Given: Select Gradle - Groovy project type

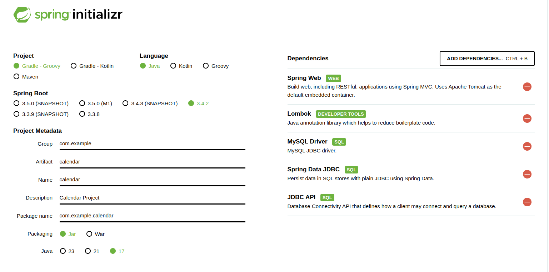Looking at the screenshot, I should [x=37, y=66].
